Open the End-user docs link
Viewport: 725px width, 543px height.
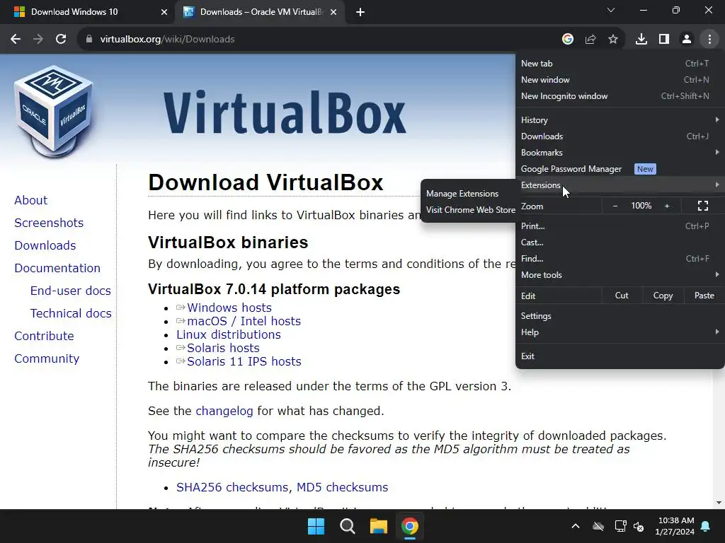tap(70, 291)
